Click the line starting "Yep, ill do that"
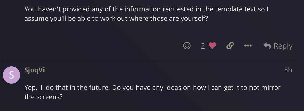This screenshot has height=111, width=304. pos(152,88)
